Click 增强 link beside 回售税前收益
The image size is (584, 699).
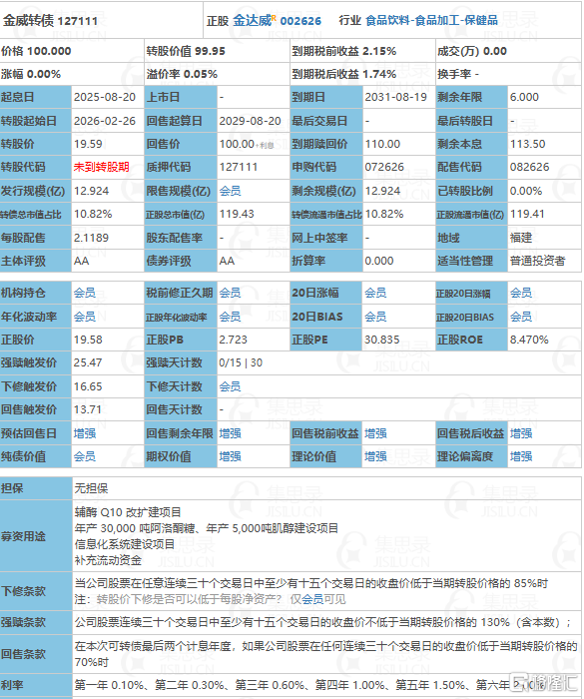tap(375, 433)
